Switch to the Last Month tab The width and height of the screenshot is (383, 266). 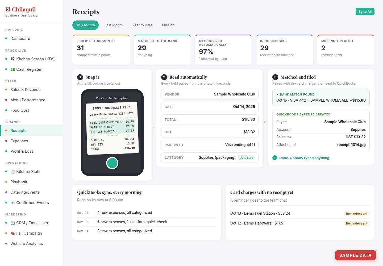[x=114, y=25]
